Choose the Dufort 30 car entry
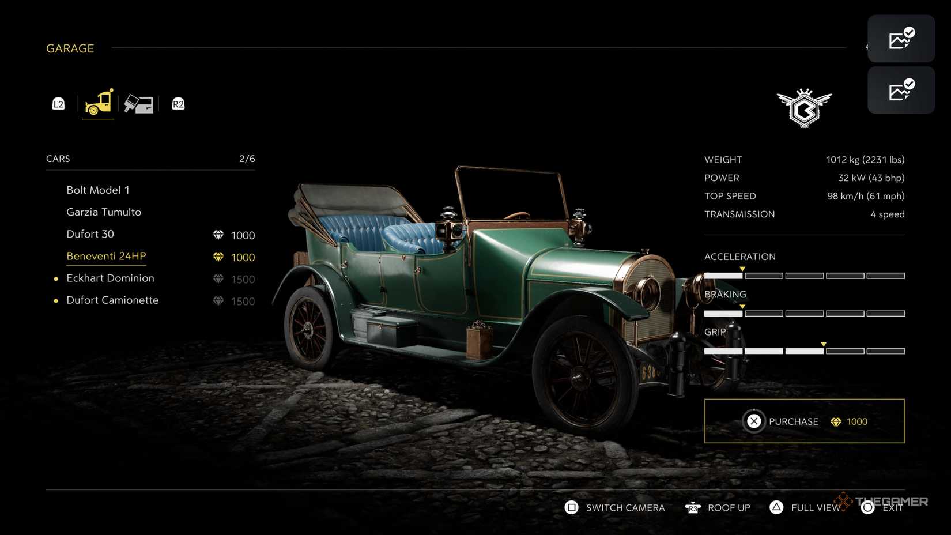951x535 pixels. click(90, 234)
